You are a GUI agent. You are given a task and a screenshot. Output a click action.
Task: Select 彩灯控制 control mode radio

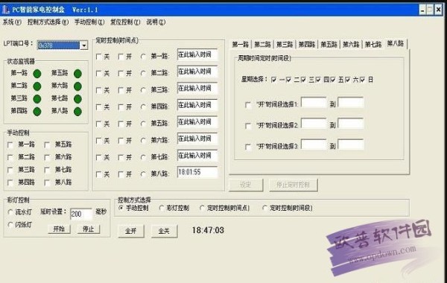point(162,208)
